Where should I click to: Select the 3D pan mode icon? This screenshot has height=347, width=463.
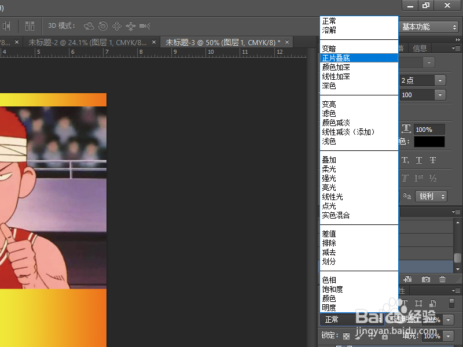117,26
